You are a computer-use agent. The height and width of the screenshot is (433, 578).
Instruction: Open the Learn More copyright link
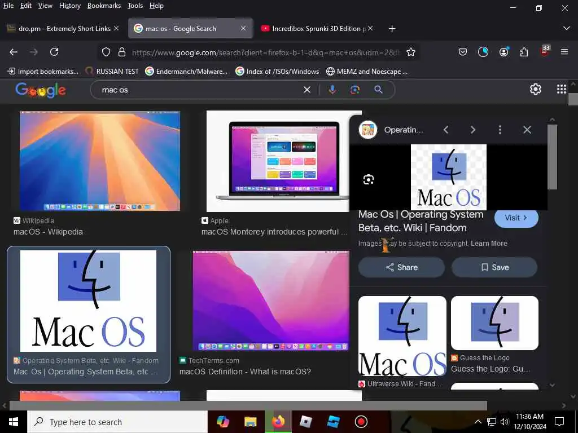coord(489,244)
